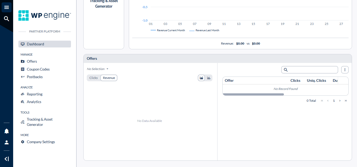Go to next page of offers table

click(x=340, y=101)
